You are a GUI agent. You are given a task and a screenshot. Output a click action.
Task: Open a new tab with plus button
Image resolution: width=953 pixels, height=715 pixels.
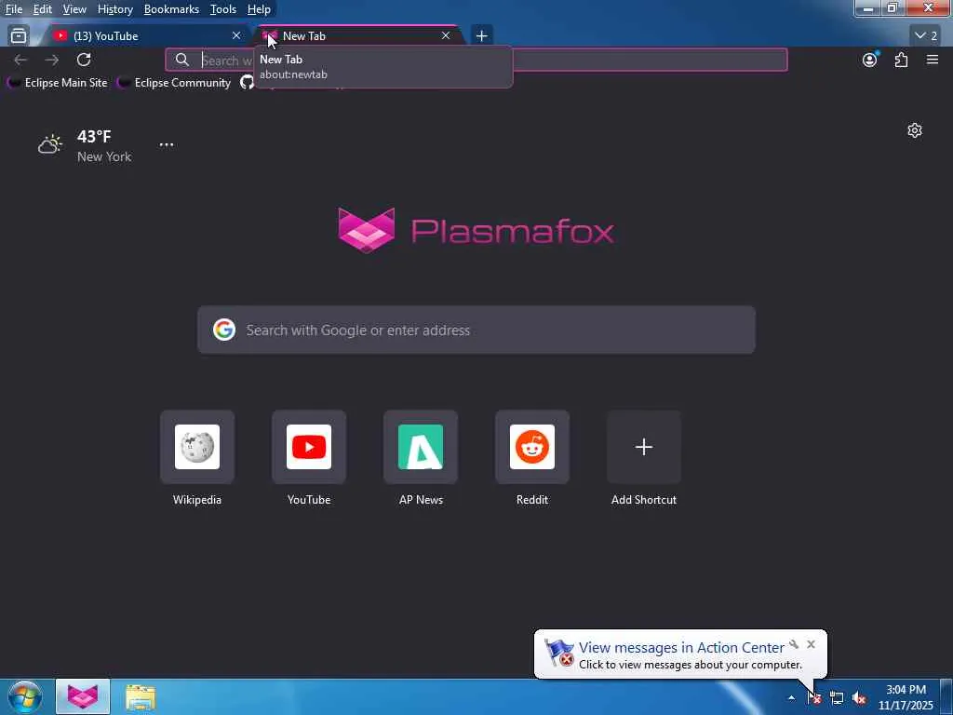click(x=481, y=36)
